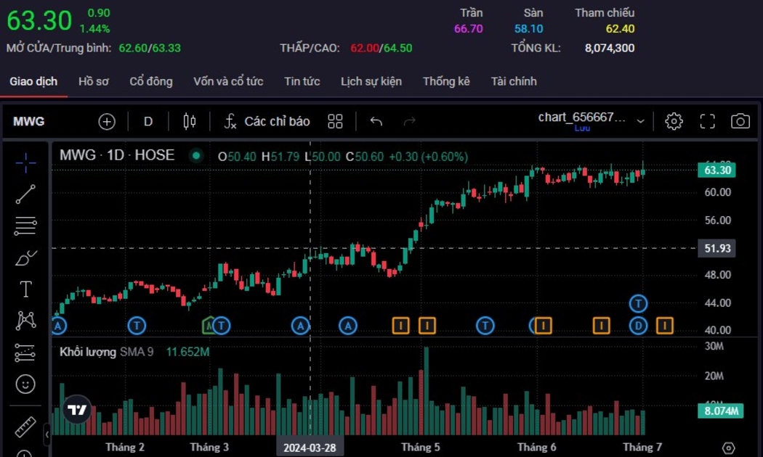Screen dimensions: 763x457
Task: Click the MWG symbol search button
Action: [x=29, y=121]
